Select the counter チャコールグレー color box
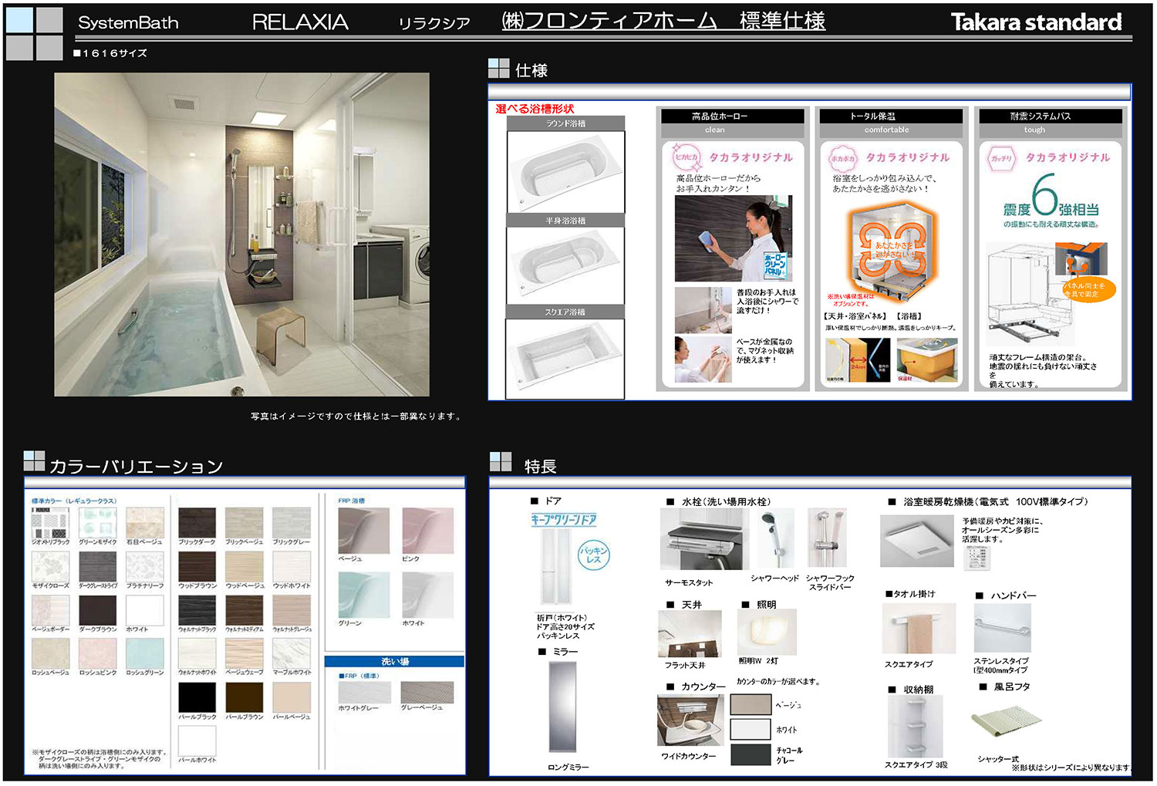This screenshot has height=786, width=1157. click(751, 754)
